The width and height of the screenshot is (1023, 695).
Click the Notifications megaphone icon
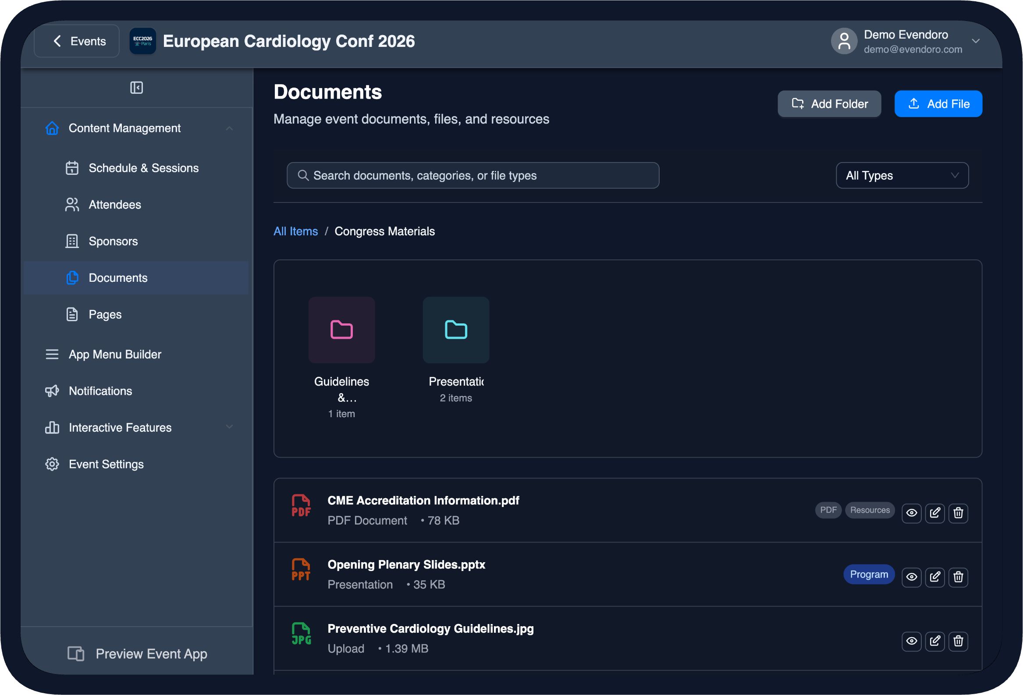(52, 391)
